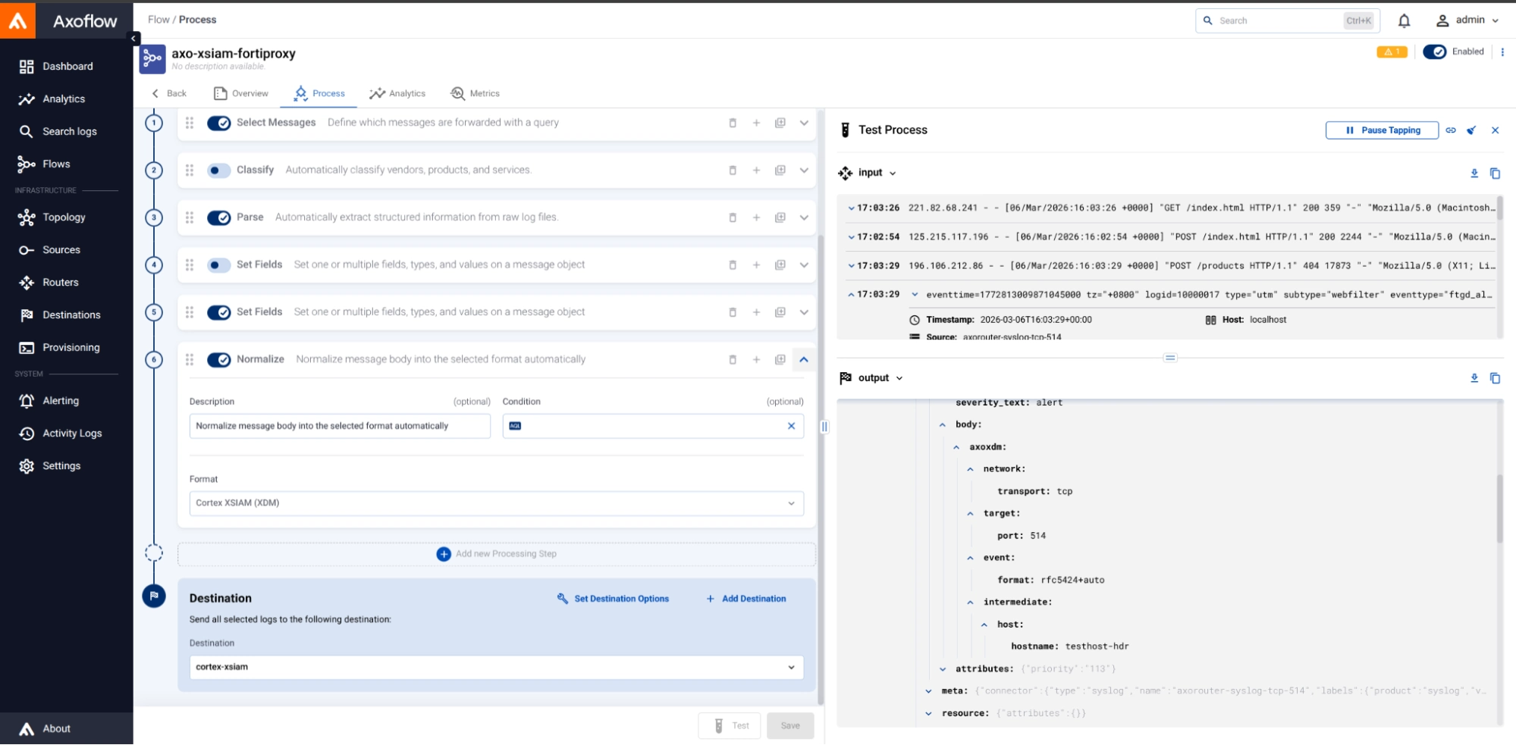Disable the Select Messages step toggle
1516x745 pixels.
tap(219, 123)
